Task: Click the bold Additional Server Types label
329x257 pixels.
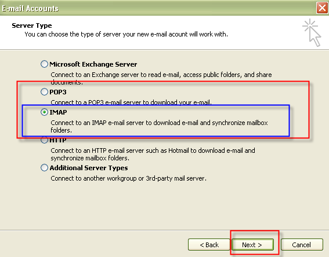Action: (89, 168)
